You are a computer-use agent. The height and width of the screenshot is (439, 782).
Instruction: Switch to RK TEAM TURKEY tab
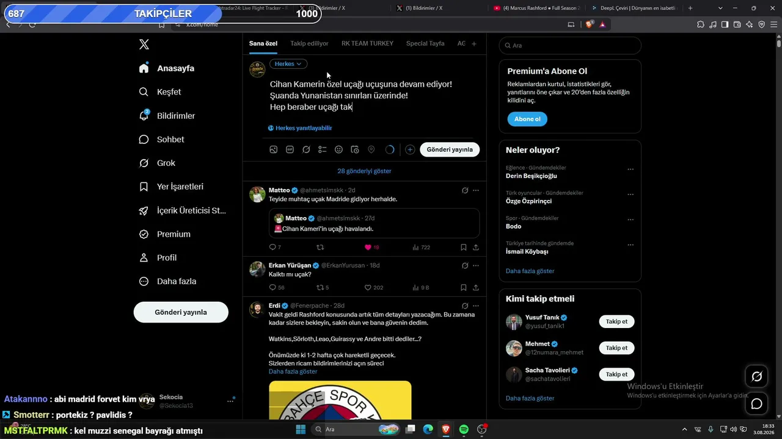pos(367,44)
